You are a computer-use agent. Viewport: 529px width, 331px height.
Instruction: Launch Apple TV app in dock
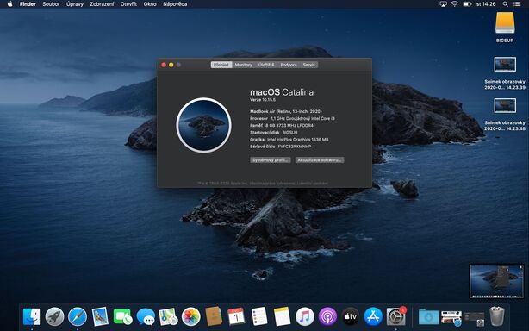[x=350, y=317]
